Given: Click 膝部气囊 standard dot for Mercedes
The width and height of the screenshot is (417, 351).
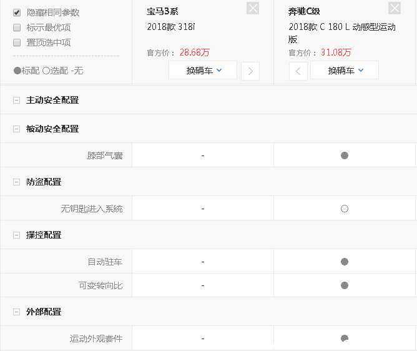Looking at the screenshot, I should pos(345,156).
